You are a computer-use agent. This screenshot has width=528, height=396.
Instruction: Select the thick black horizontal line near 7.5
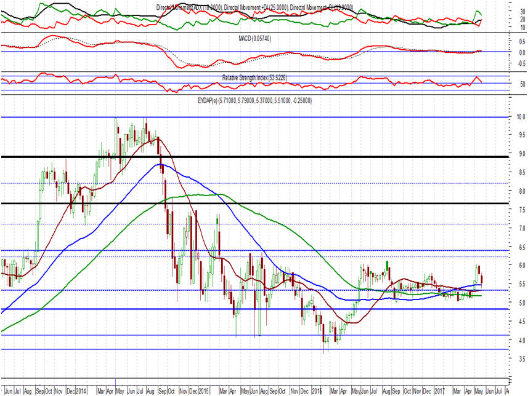[254, 203]
